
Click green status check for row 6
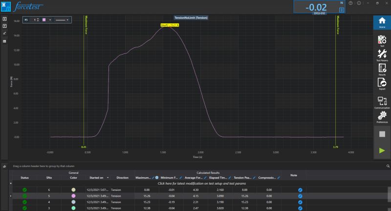[x=24, y=190]
